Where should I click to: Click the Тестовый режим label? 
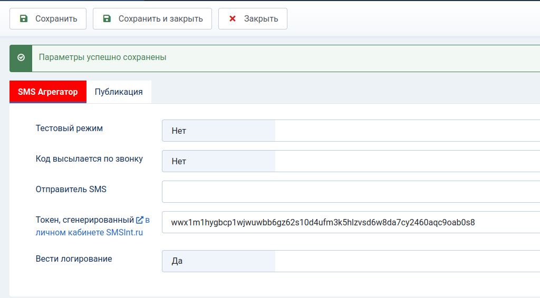click(69, 128)
